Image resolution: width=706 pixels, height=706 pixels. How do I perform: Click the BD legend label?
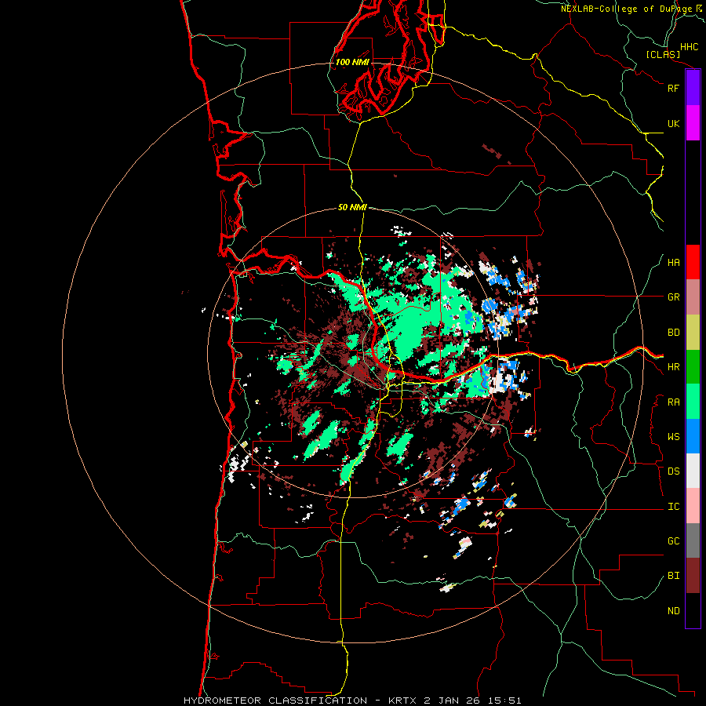point(673,333)
